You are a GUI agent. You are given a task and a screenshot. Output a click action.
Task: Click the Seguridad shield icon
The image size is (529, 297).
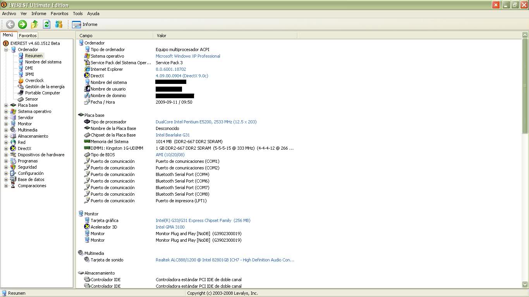coord(13,167)
